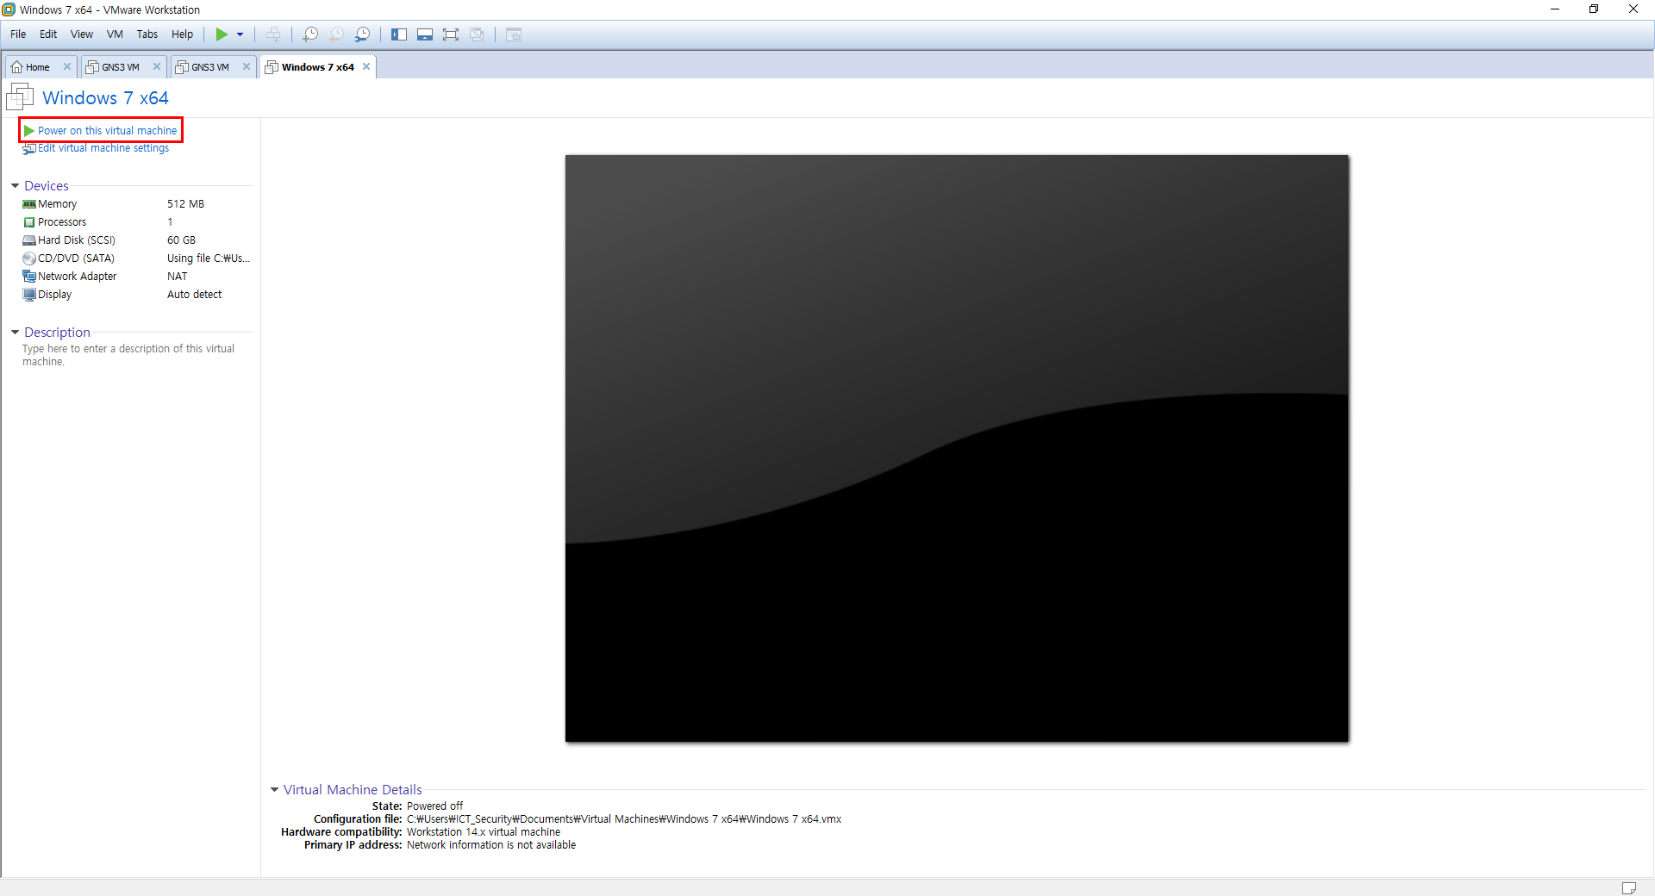Select the Display device row
This screenshot has width=1655, height=896.
click(x=136, y=295)
